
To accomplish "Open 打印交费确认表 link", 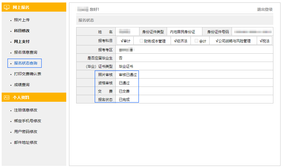I will click(28, 74).
